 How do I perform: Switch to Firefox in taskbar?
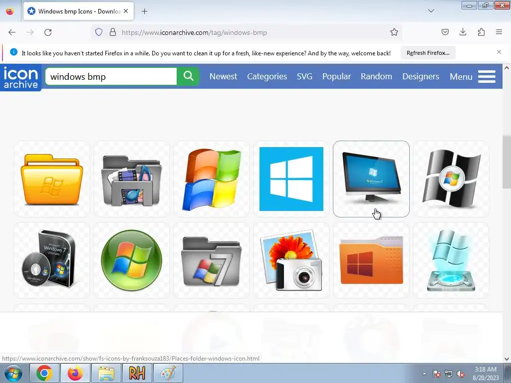(75, 373)
